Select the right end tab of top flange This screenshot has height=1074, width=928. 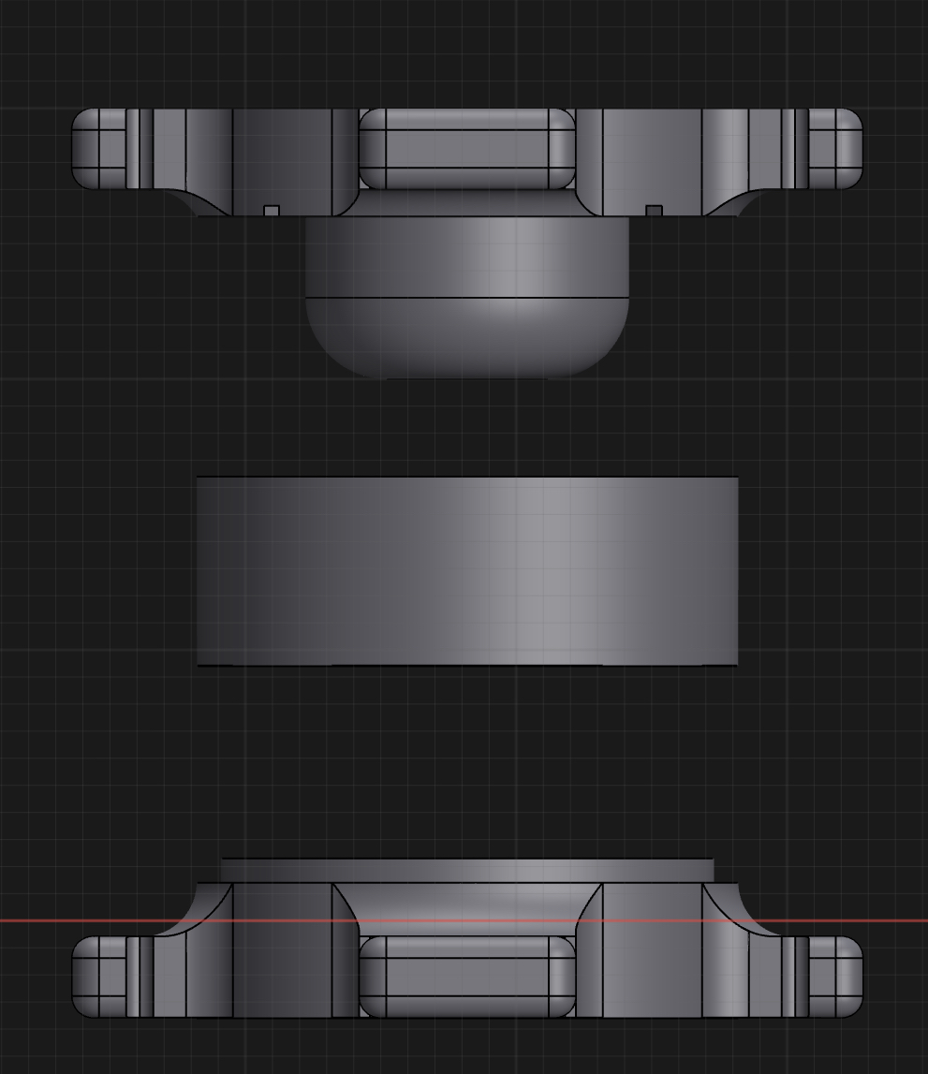point(835,149)
